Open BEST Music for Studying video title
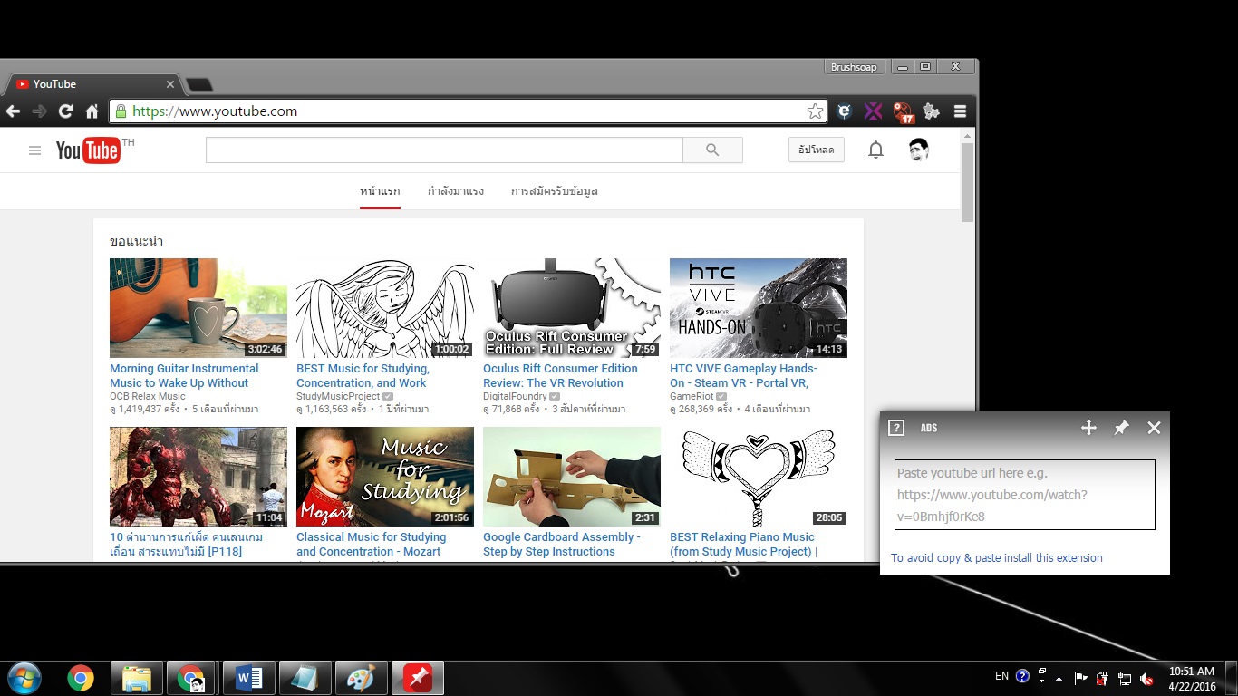 tap(363, 376)
